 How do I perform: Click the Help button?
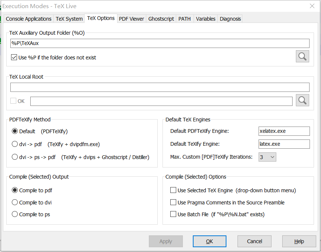coord(299,241)
